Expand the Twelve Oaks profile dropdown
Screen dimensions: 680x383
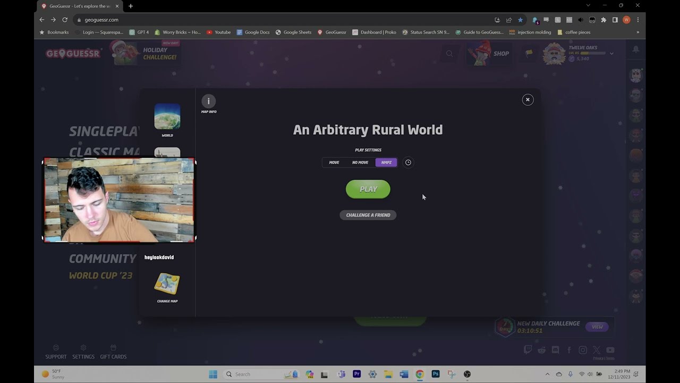click(611, 53)
